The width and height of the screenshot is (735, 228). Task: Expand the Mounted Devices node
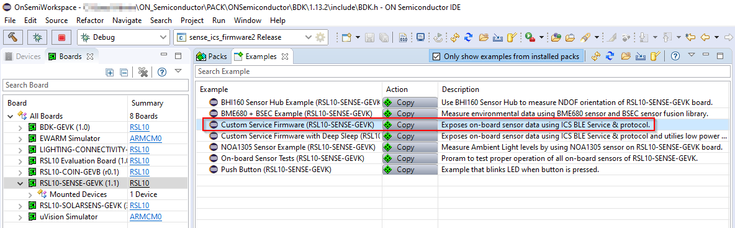(30, 194)
